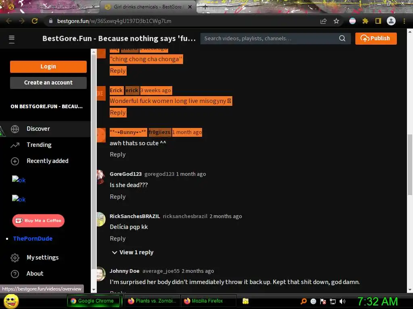This screenshot has width=413, height=309.
Task: Click Reply under Erick's comment
Action: [x=118, y=113]
